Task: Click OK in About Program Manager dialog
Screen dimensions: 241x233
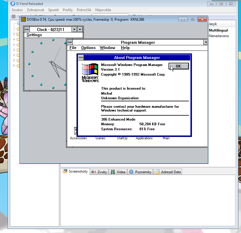Action: tap(178, 66)
